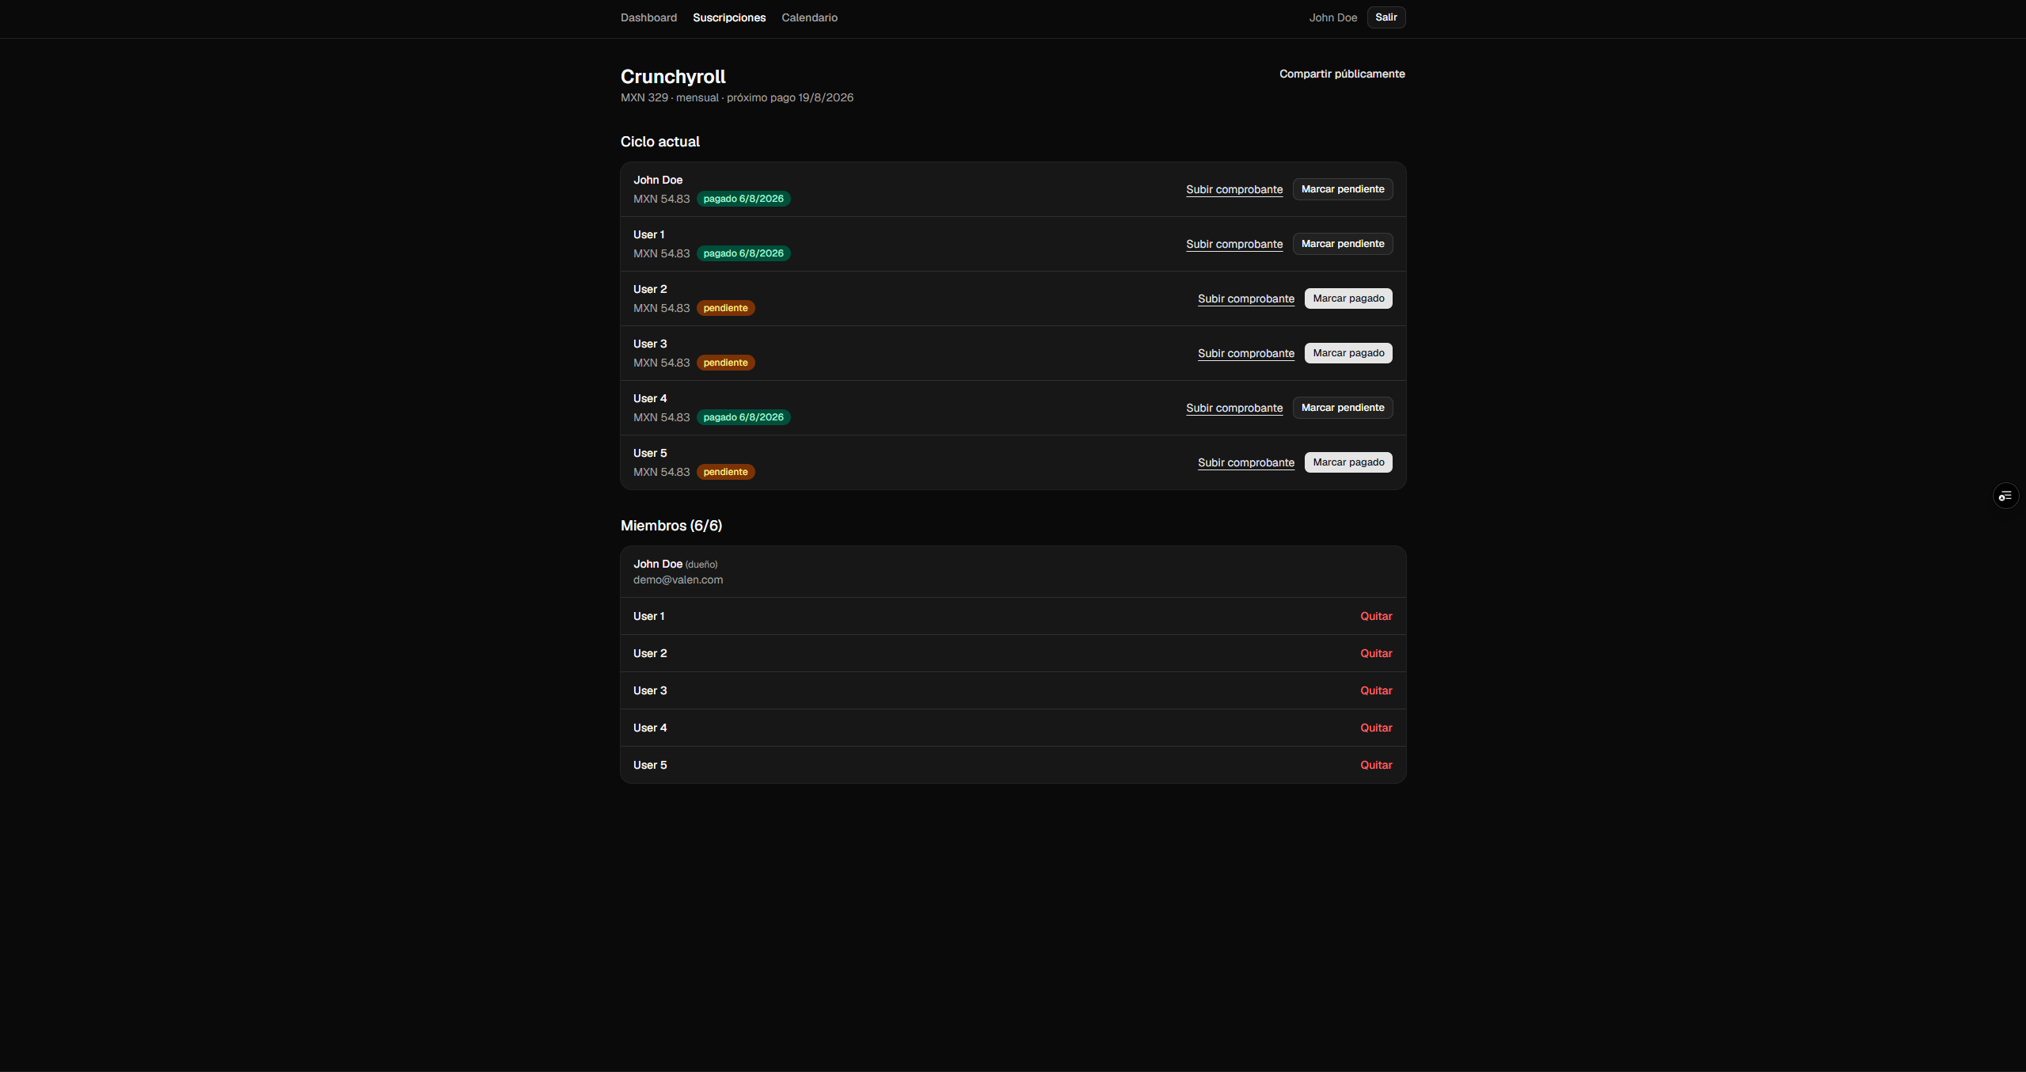Remove User 3 with Quitar
This screenshot has width=2026, height=1072.
click(x=1376, y=690)
